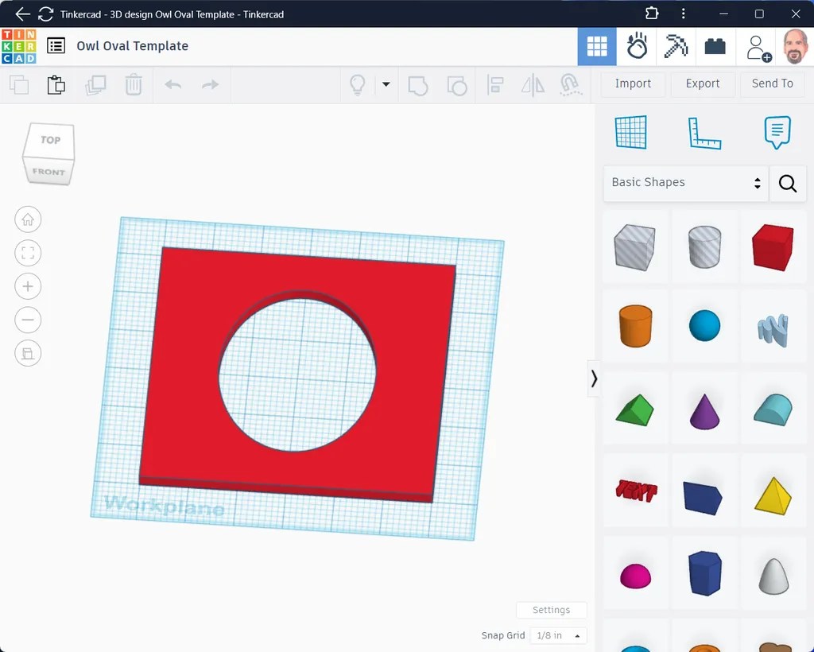Click the Paste toolbar icon
Screen dimensions: 814x652
tap(56, 84)
